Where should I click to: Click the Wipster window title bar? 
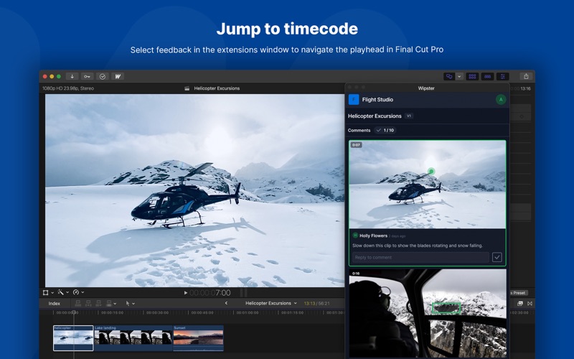tap(426, 88)
